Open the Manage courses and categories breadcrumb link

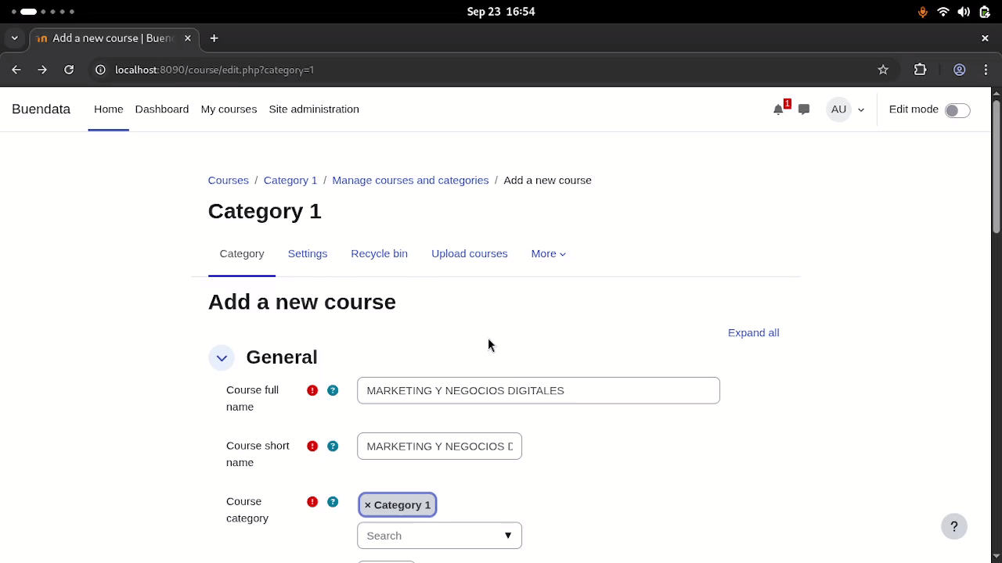(410, 180)
